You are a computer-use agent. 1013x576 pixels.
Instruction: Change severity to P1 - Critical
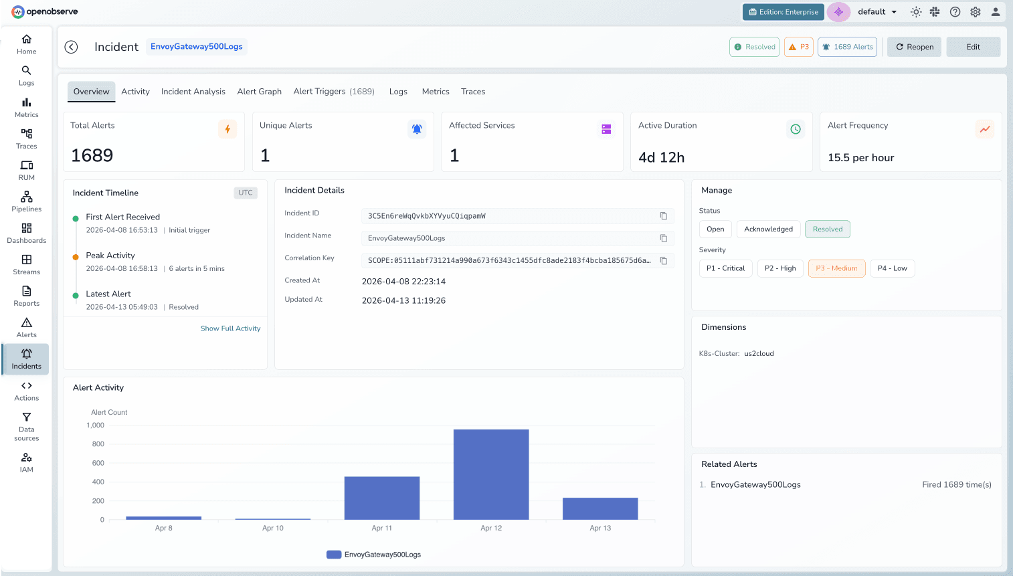pos(725,268)
